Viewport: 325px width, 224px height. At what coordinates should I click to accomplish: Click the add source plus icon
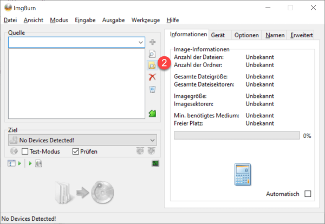point(153,42)
